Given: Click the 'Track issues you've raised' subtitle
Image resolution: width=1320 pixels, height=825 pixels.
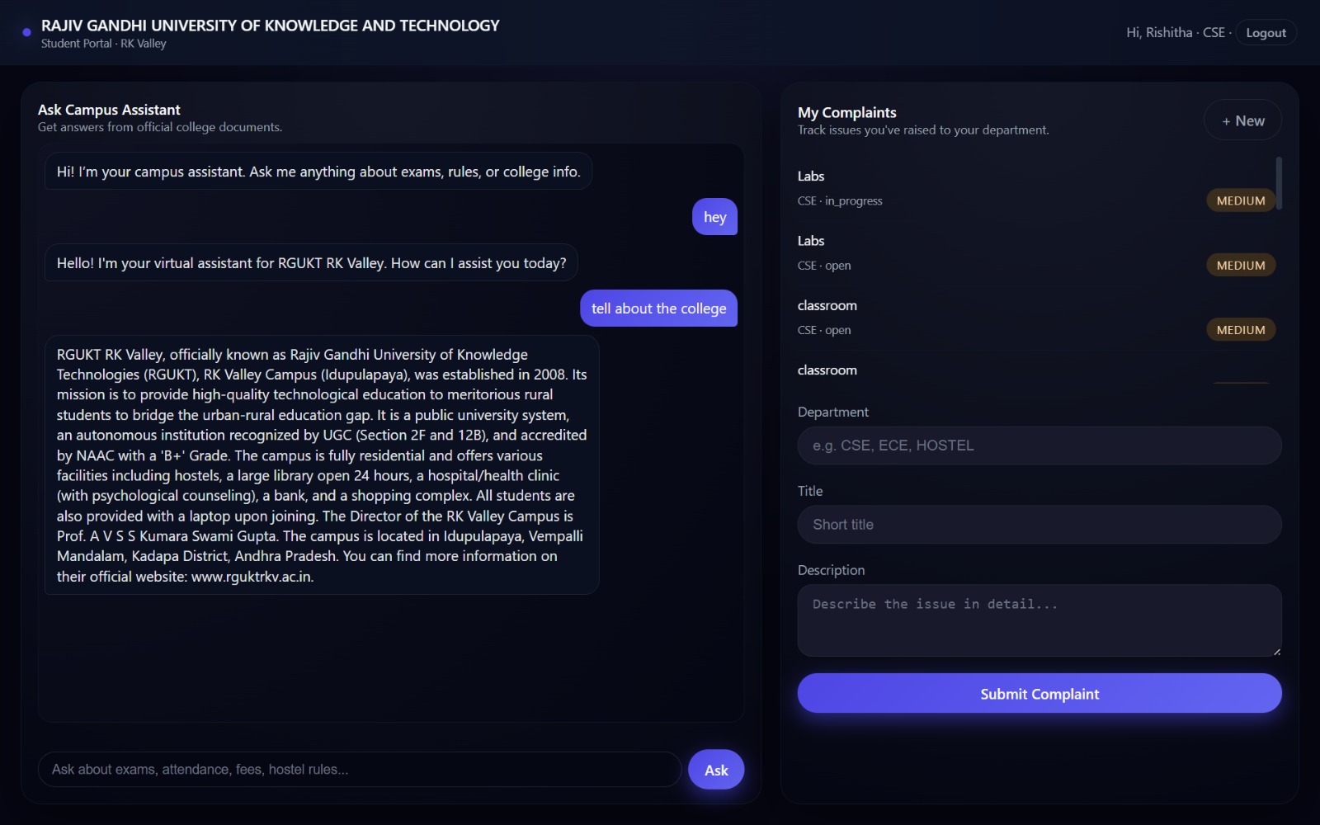Looking at the screenshot, I should click(x=923, y=130).
